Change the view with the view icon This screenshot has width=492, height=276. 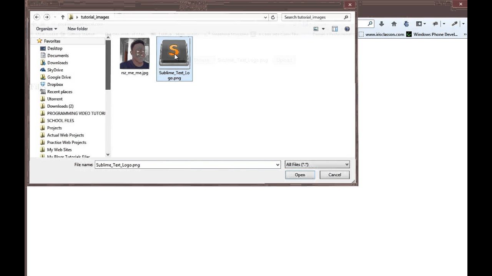pyautogui.click(x=316, y=29)
